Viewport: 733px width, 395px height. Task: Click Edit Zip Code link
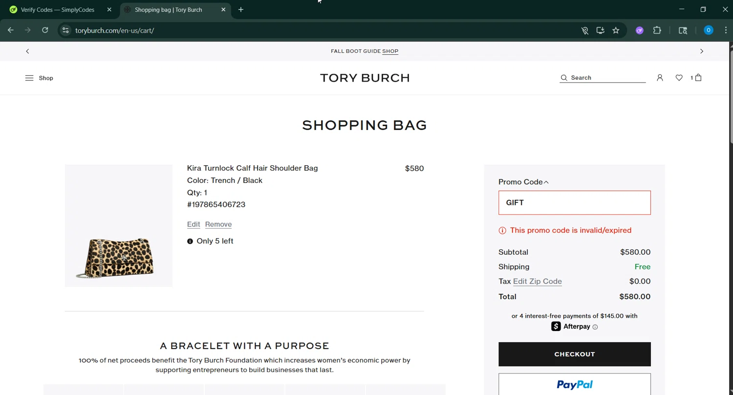[537, 282]
